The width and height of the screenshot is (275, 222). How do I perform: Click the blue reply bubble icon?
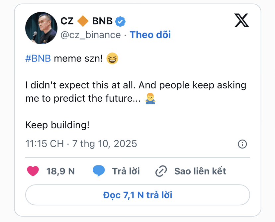click(x=99, y=171)
